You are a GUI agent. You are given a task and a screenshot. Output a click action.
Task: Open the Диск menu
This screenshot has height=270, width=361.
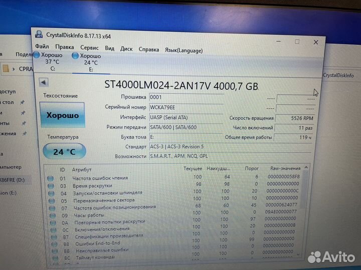pos(126,49)
